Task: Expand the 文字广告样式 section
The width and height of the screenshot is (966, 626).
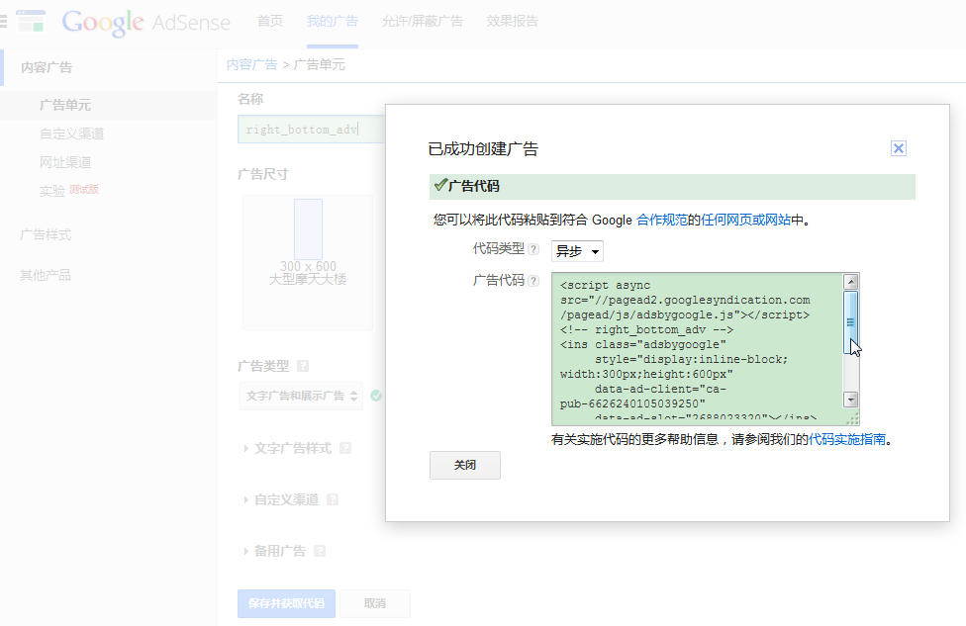Action: (292, 448)
